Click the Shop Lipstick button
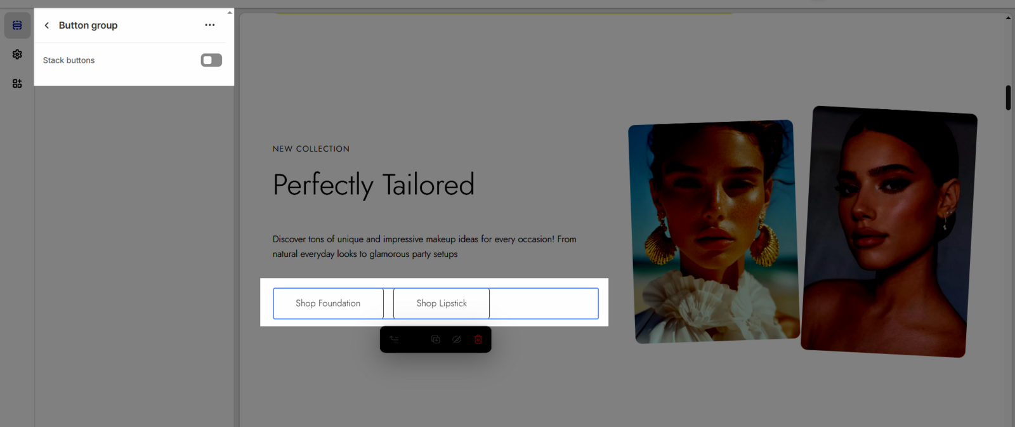Viewport: 1015px width, 427px height. pos(442,303)
